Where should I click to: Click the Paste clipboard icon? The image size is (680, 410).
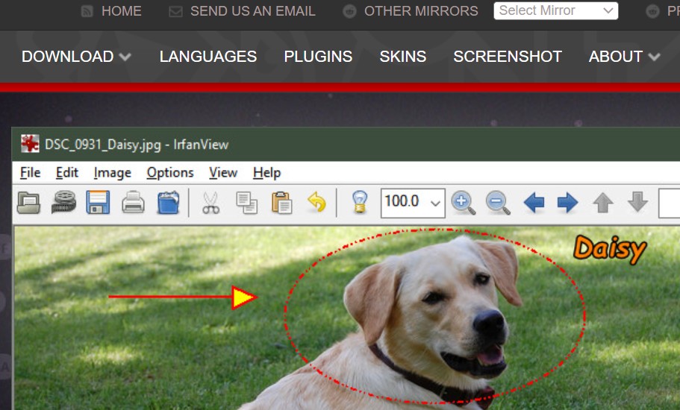click(x=281, y=202)
